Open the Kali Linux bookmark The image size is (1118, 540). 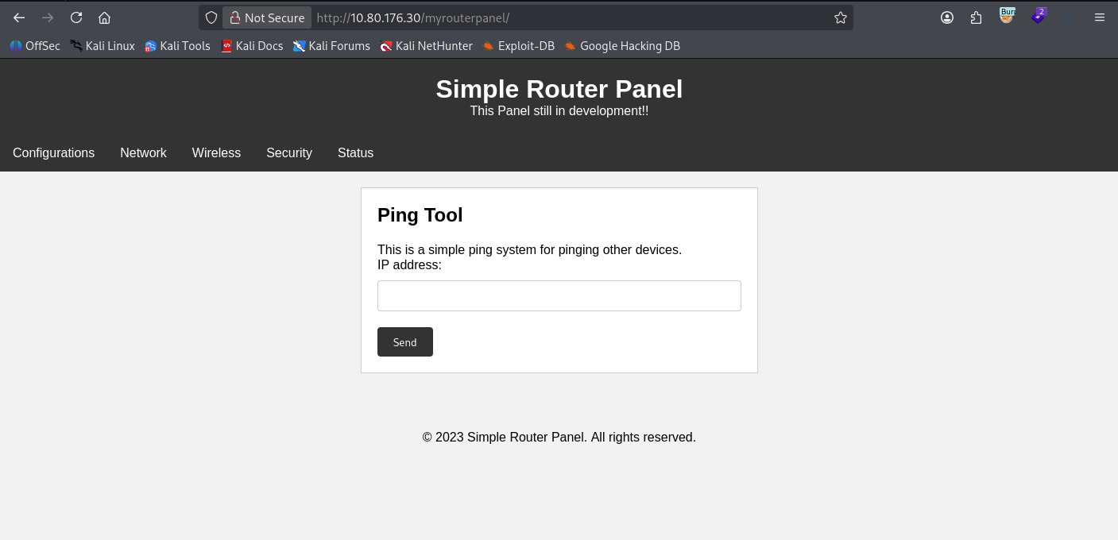103,46
